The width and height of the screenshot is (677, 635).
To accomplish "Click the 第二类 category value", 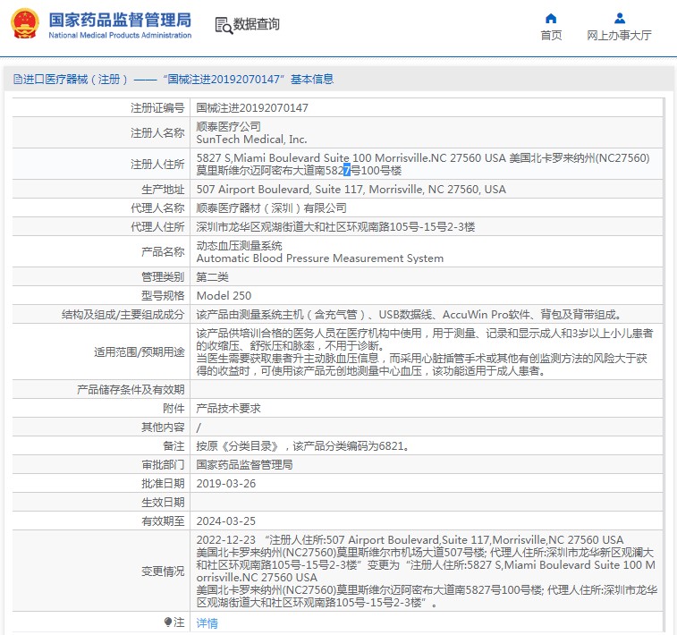I will coord(213,276).
